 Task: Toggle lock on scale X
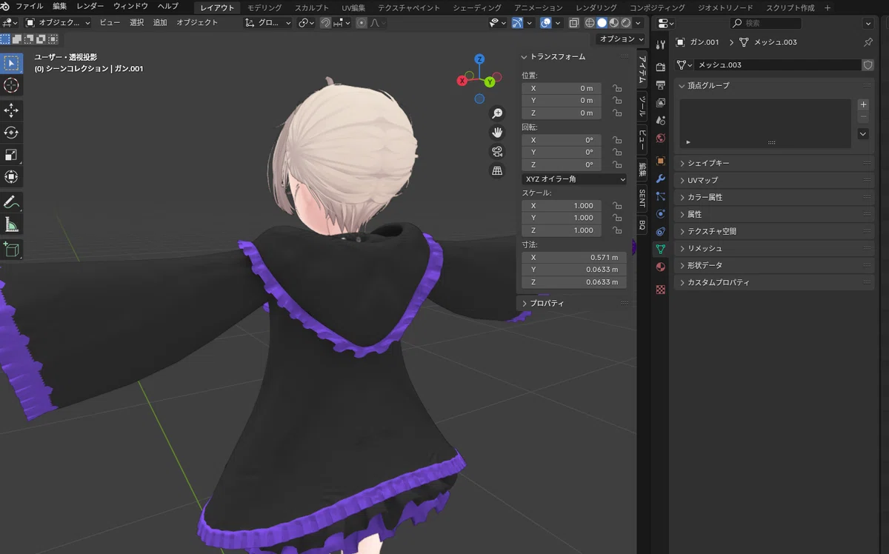616,206
